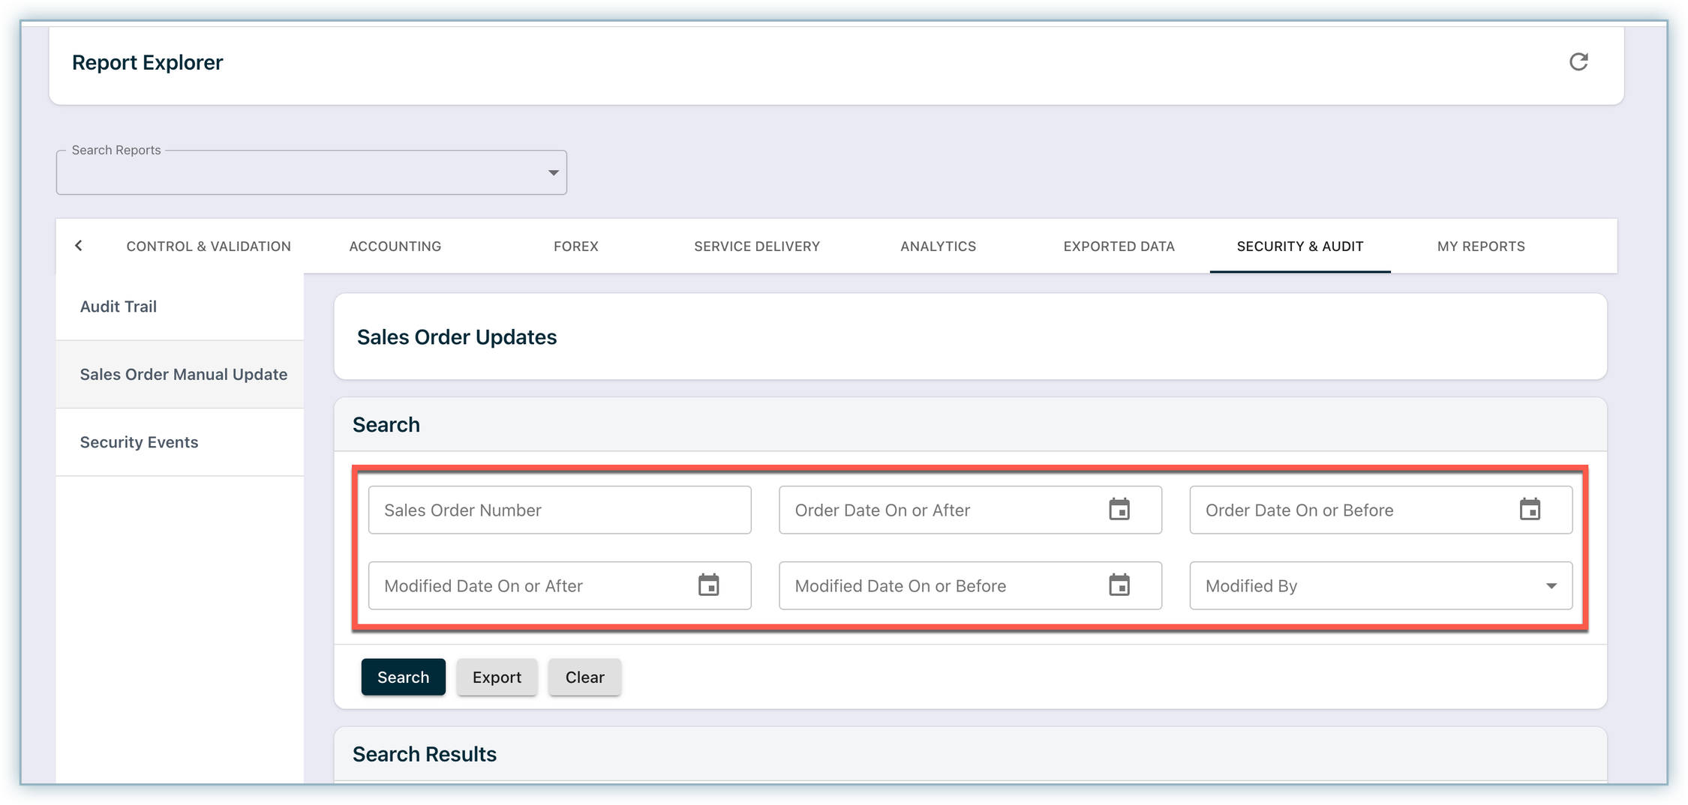Switch to the Accounting tab
1688x805 pixels.
coord(395,247)
